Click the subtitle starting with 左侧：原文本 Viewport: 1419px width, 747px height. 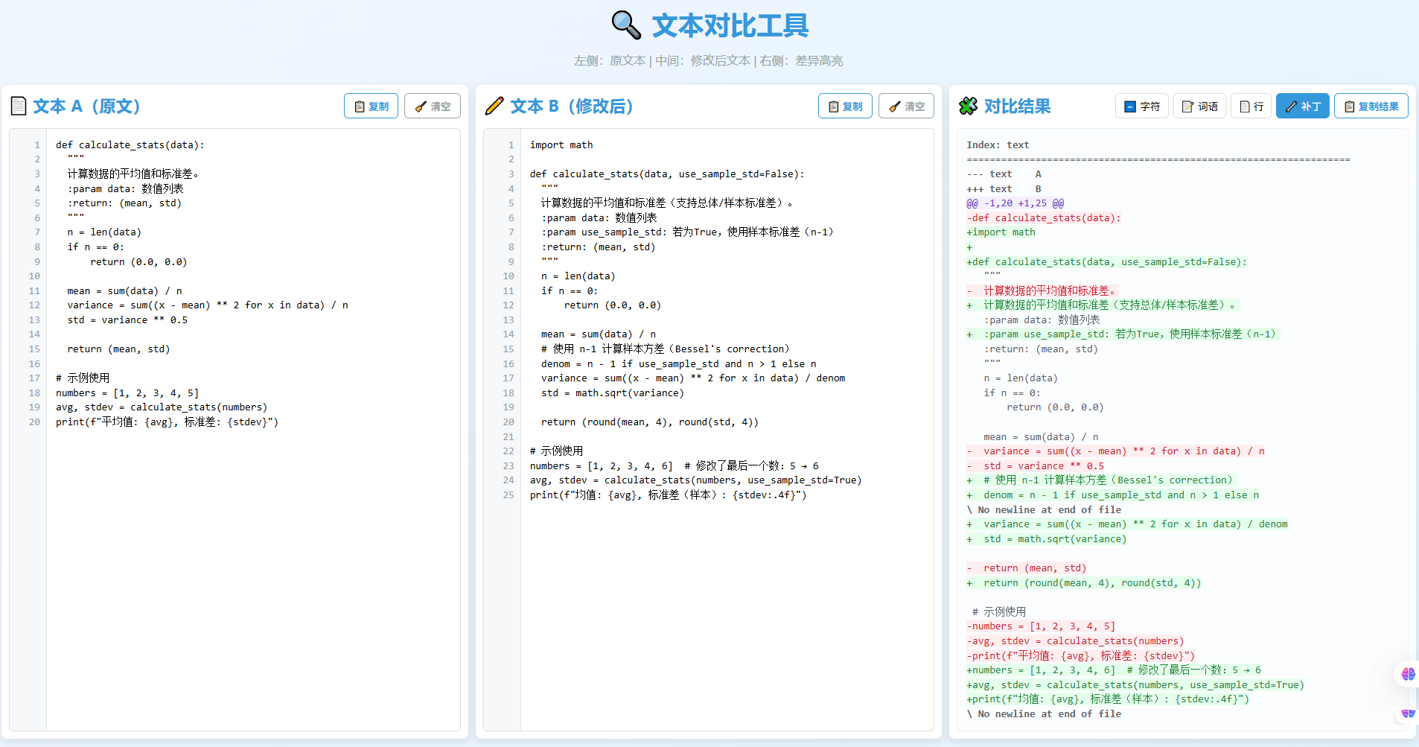click(x=709, y=61)
